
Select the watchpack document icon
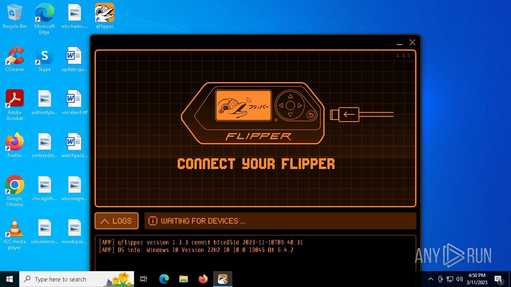click(74, 146)
